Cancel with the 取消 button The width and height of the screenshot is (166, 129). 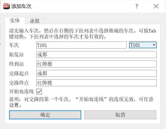(x=120, y=115)
